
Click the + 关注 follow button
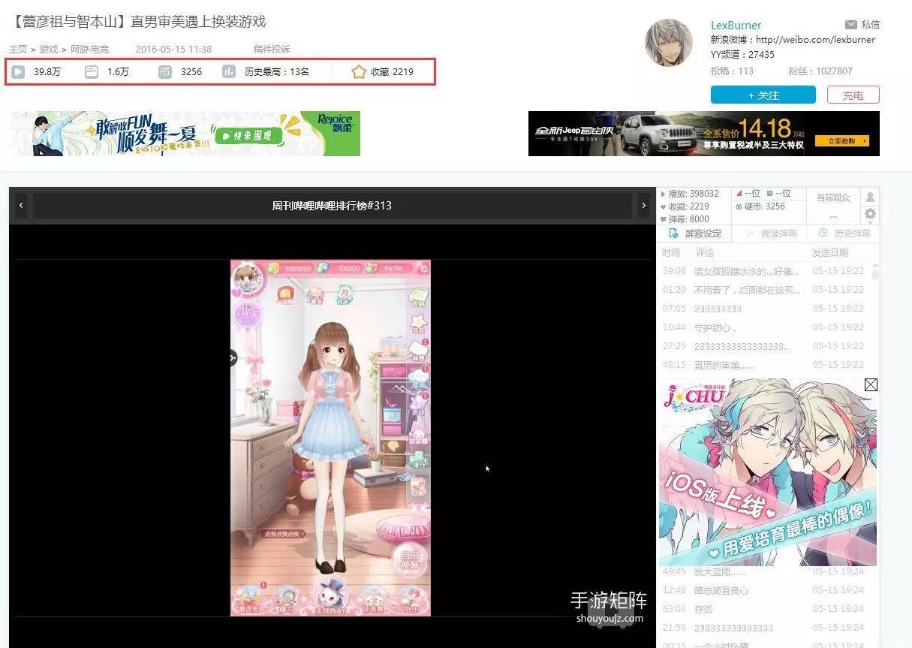pyautogui.click(x=763, y=95)
